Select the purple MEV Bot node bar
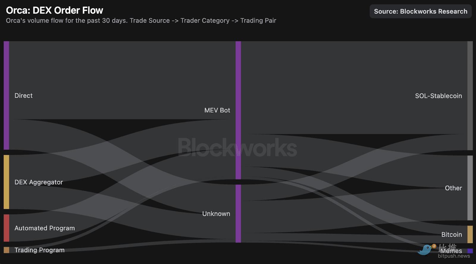This screenshot has height=264, width=476. [x=238, y=110]
